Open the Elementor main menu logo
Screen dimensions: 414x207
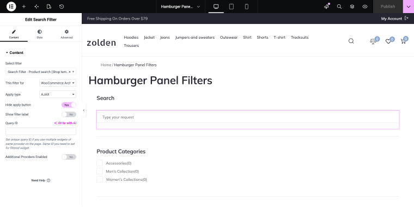(11, 7)
